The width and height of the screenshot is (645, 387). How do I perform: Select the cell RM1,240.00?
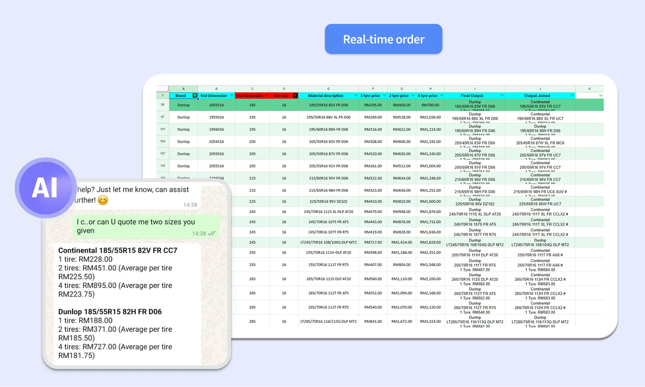point(430,154)
